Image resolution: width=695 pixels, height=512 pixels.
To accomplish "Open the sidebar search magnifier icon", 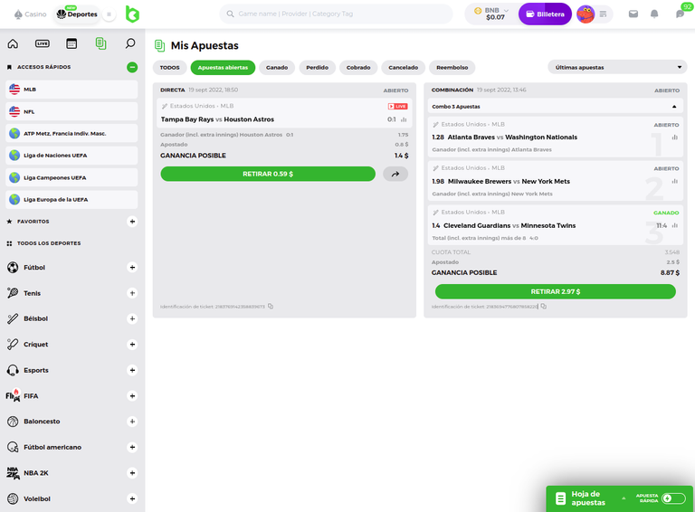I will [130, 43].
